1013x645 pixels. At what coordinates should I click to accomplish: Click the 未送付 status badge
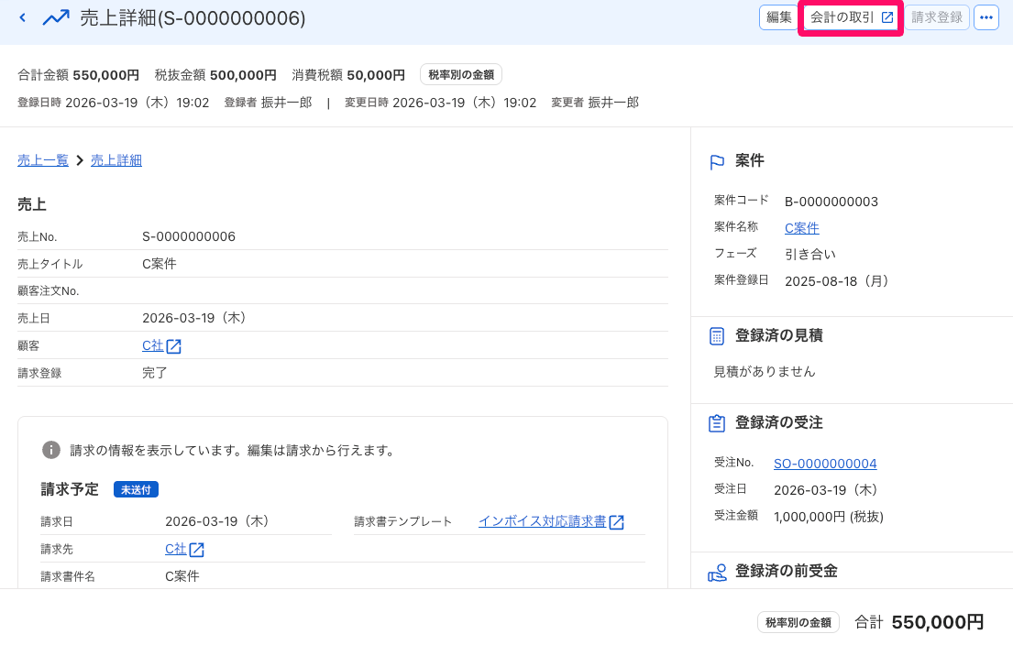coord(136,490)
